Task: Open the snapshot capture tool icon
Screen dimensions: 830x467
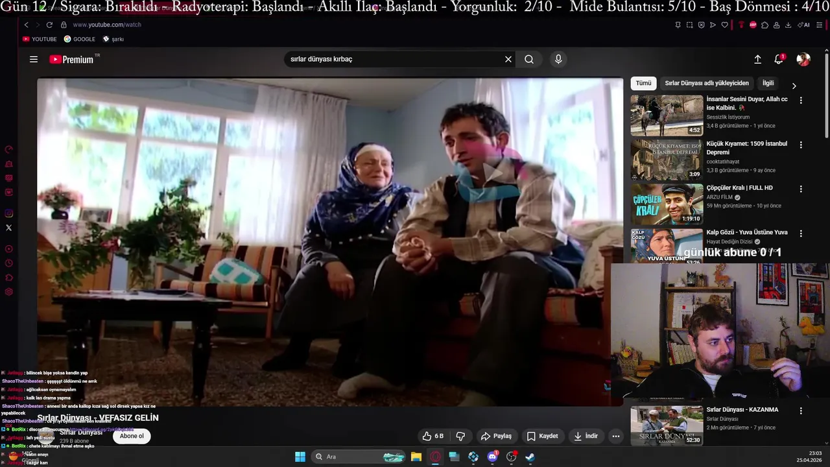Action: coord(689,25)
